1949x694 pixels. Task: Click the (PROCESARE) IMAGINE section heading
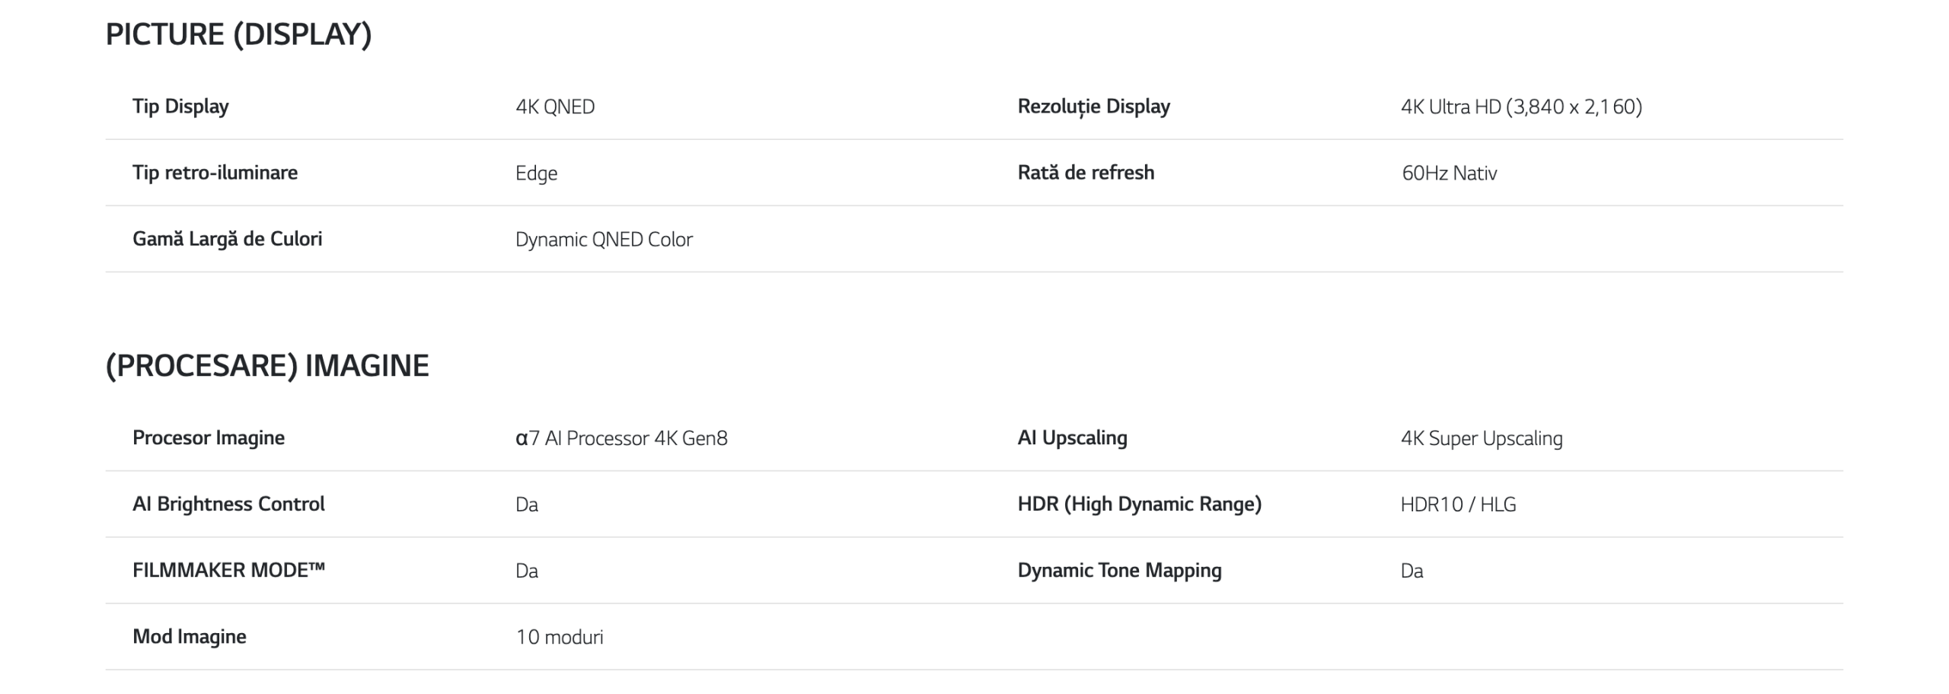(x=267, y=366)
